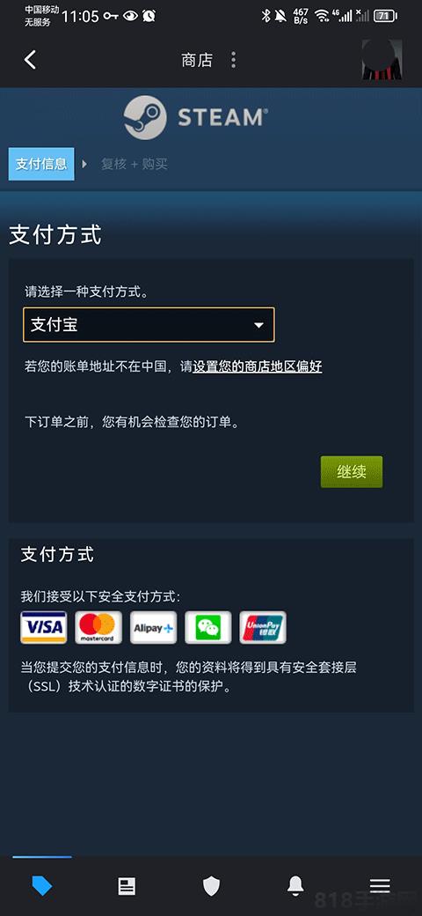
Task: Open 设置您的商店地区偏好 link
Action: click(257, 367)
